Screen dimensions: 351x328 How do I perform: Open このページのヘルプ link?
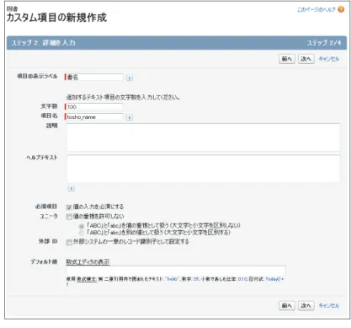point(316,10)
